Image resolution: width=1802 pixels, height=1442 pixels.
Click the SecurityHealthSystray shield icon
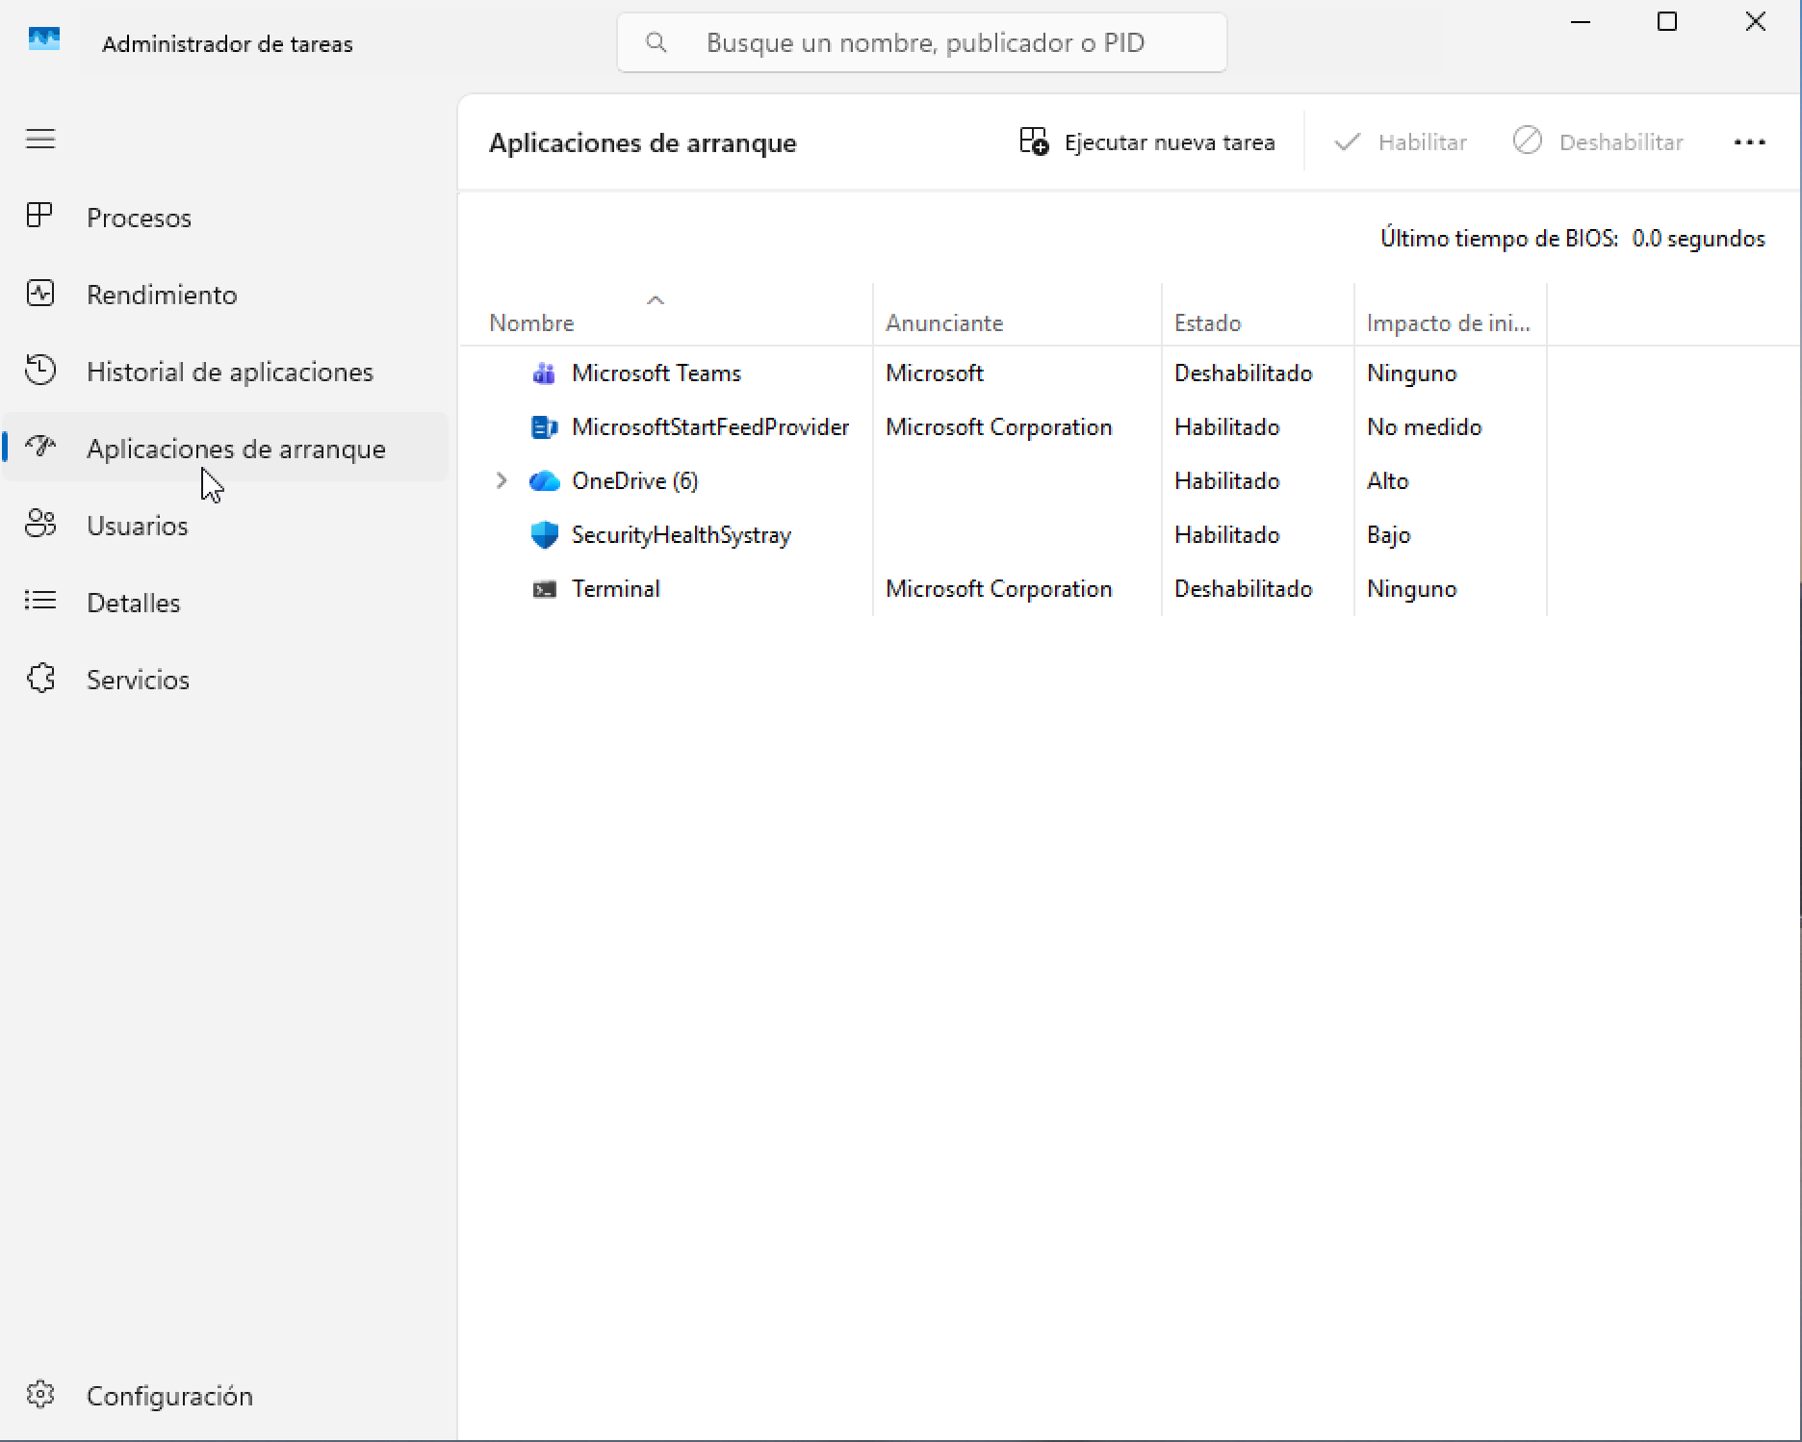tap(545, 535)
